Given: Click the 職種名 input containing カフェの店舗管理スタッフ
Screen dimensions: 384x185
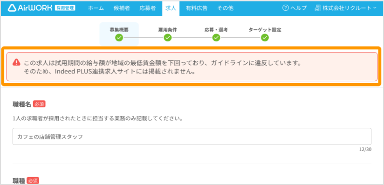Looking at the screenshot, I should 192,136.
